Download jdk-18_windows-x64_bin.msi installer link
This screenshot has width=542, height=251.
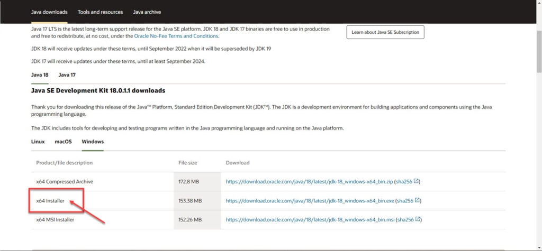[310, 220]
